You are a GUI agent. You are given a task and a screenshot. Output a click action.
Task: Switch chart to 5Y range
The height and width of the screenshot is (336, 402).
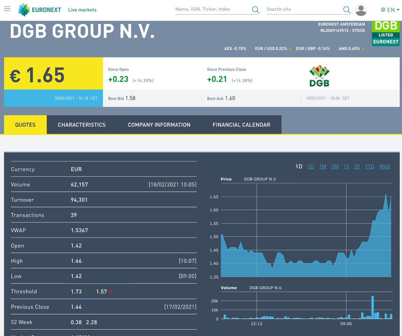click(x=357, y=167)
